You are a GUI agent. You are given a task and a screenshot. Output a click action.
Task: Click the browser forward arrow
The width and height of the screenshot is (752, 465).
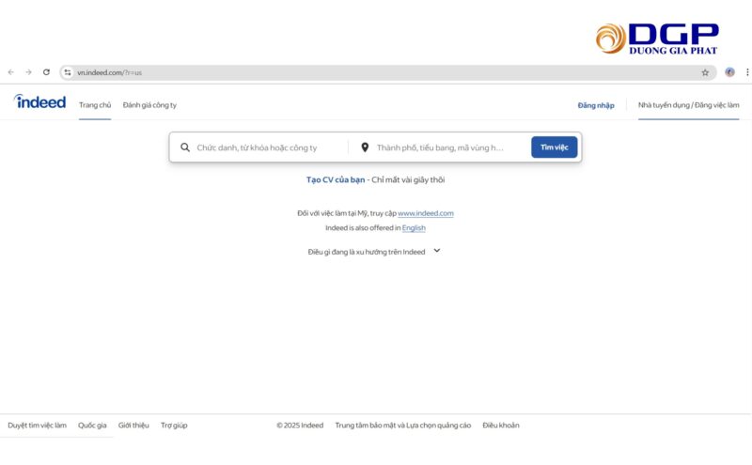(x=29, y=72)
